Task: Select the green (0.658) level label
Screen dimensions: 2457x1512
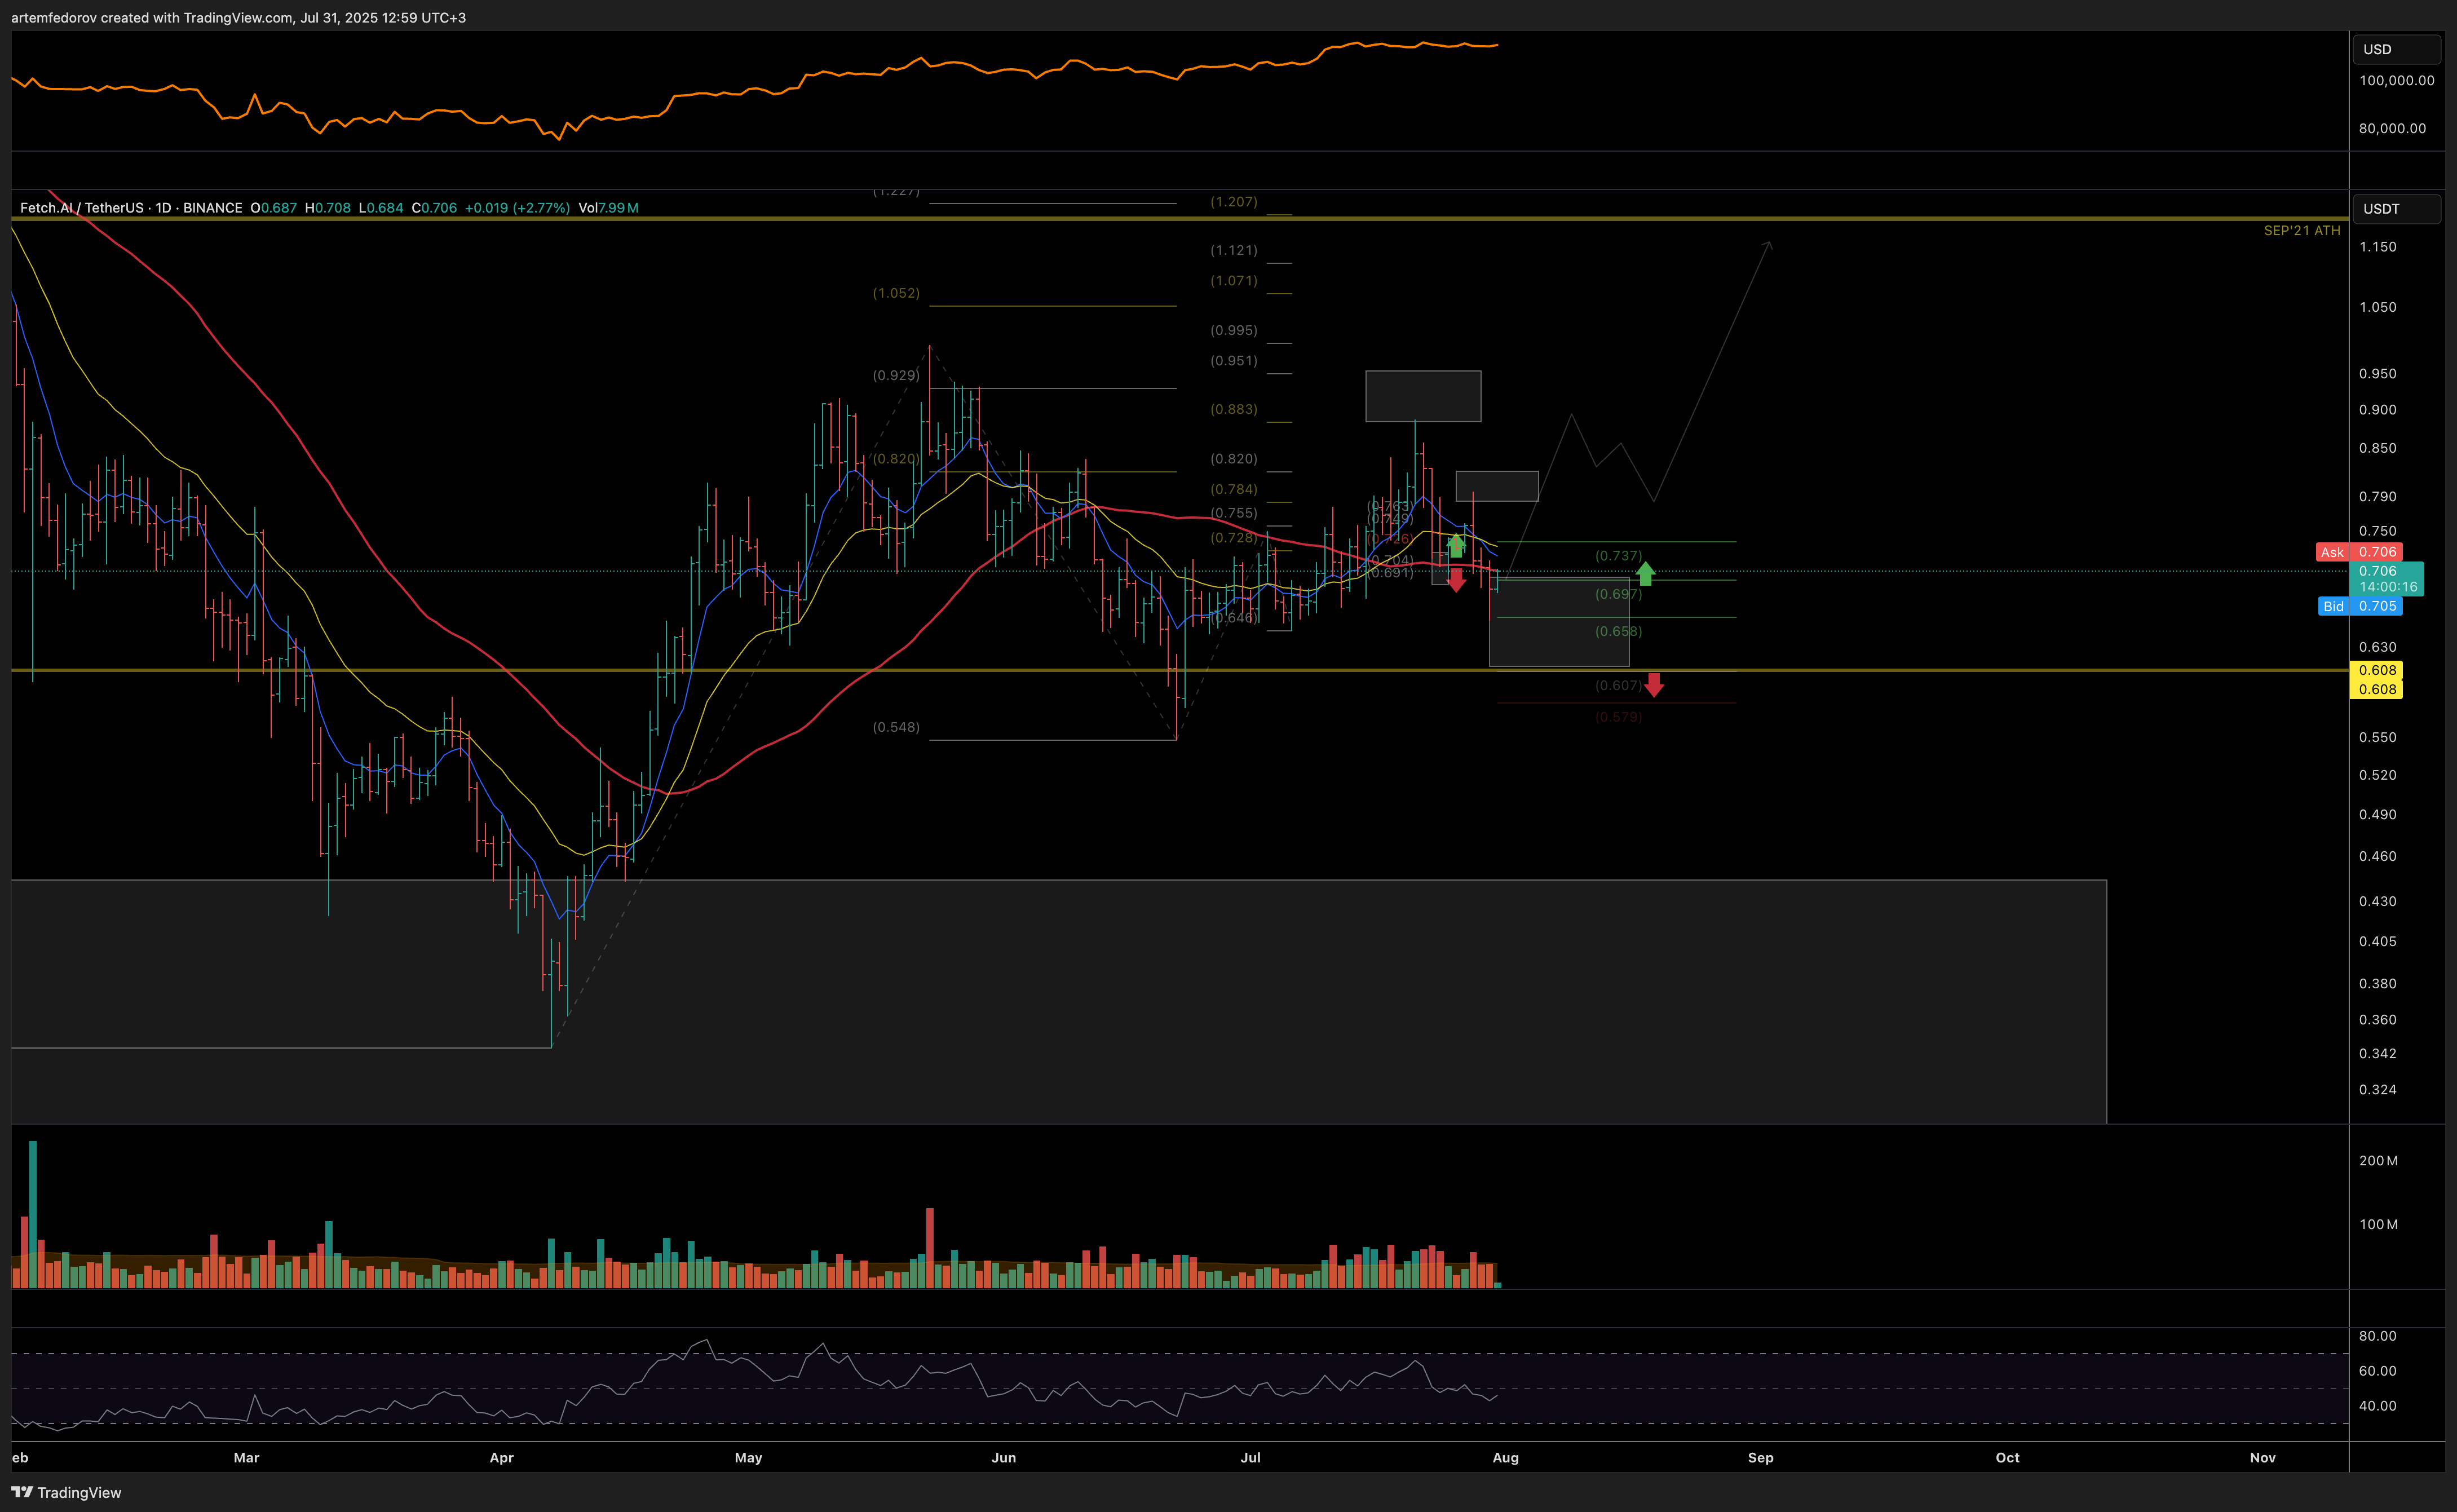Action: [1618, 631]
